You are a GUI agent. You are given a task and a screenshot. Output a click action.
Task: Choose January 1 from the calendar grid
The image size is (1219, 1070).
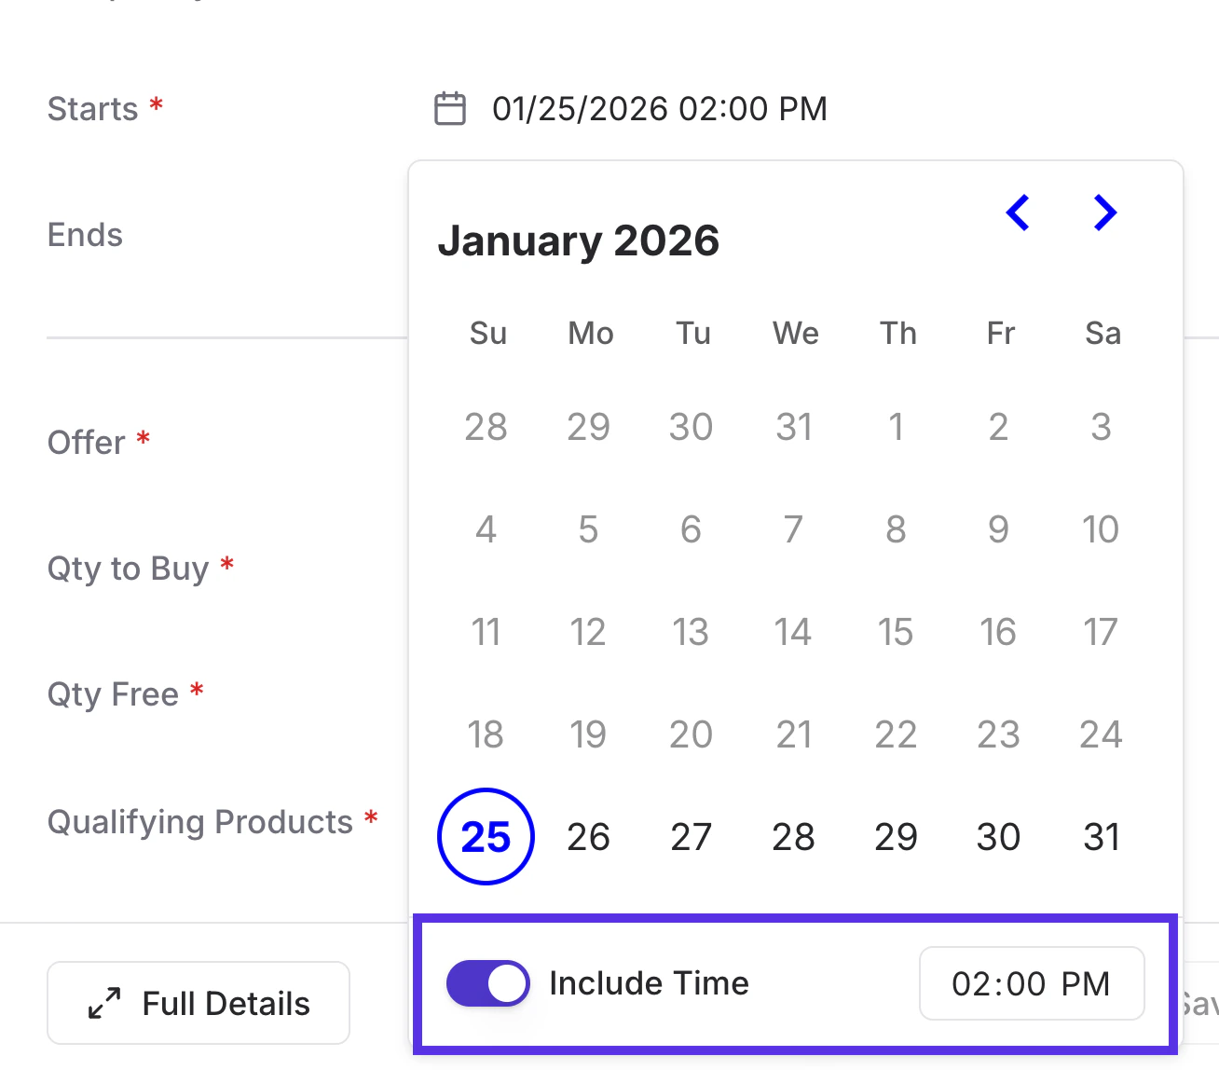tap(896, 427)
